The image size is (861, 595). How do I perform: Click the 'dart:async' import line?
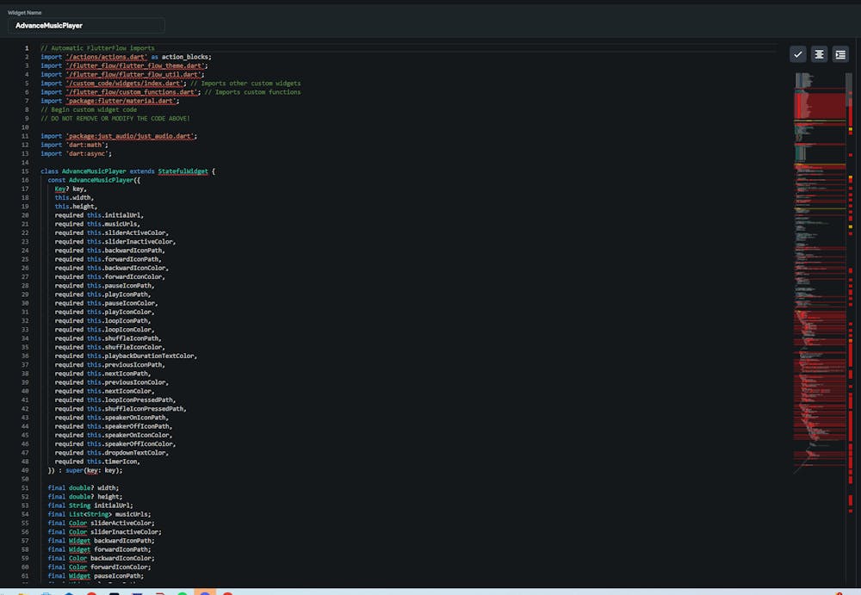pyautogui.click(x=76, y=153)
